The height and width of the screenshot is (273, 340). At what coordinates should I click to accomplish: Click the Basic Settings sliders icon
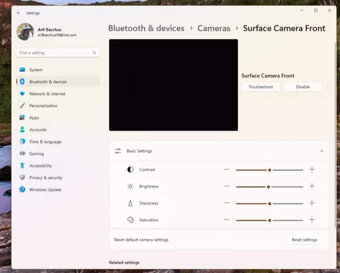118,151
